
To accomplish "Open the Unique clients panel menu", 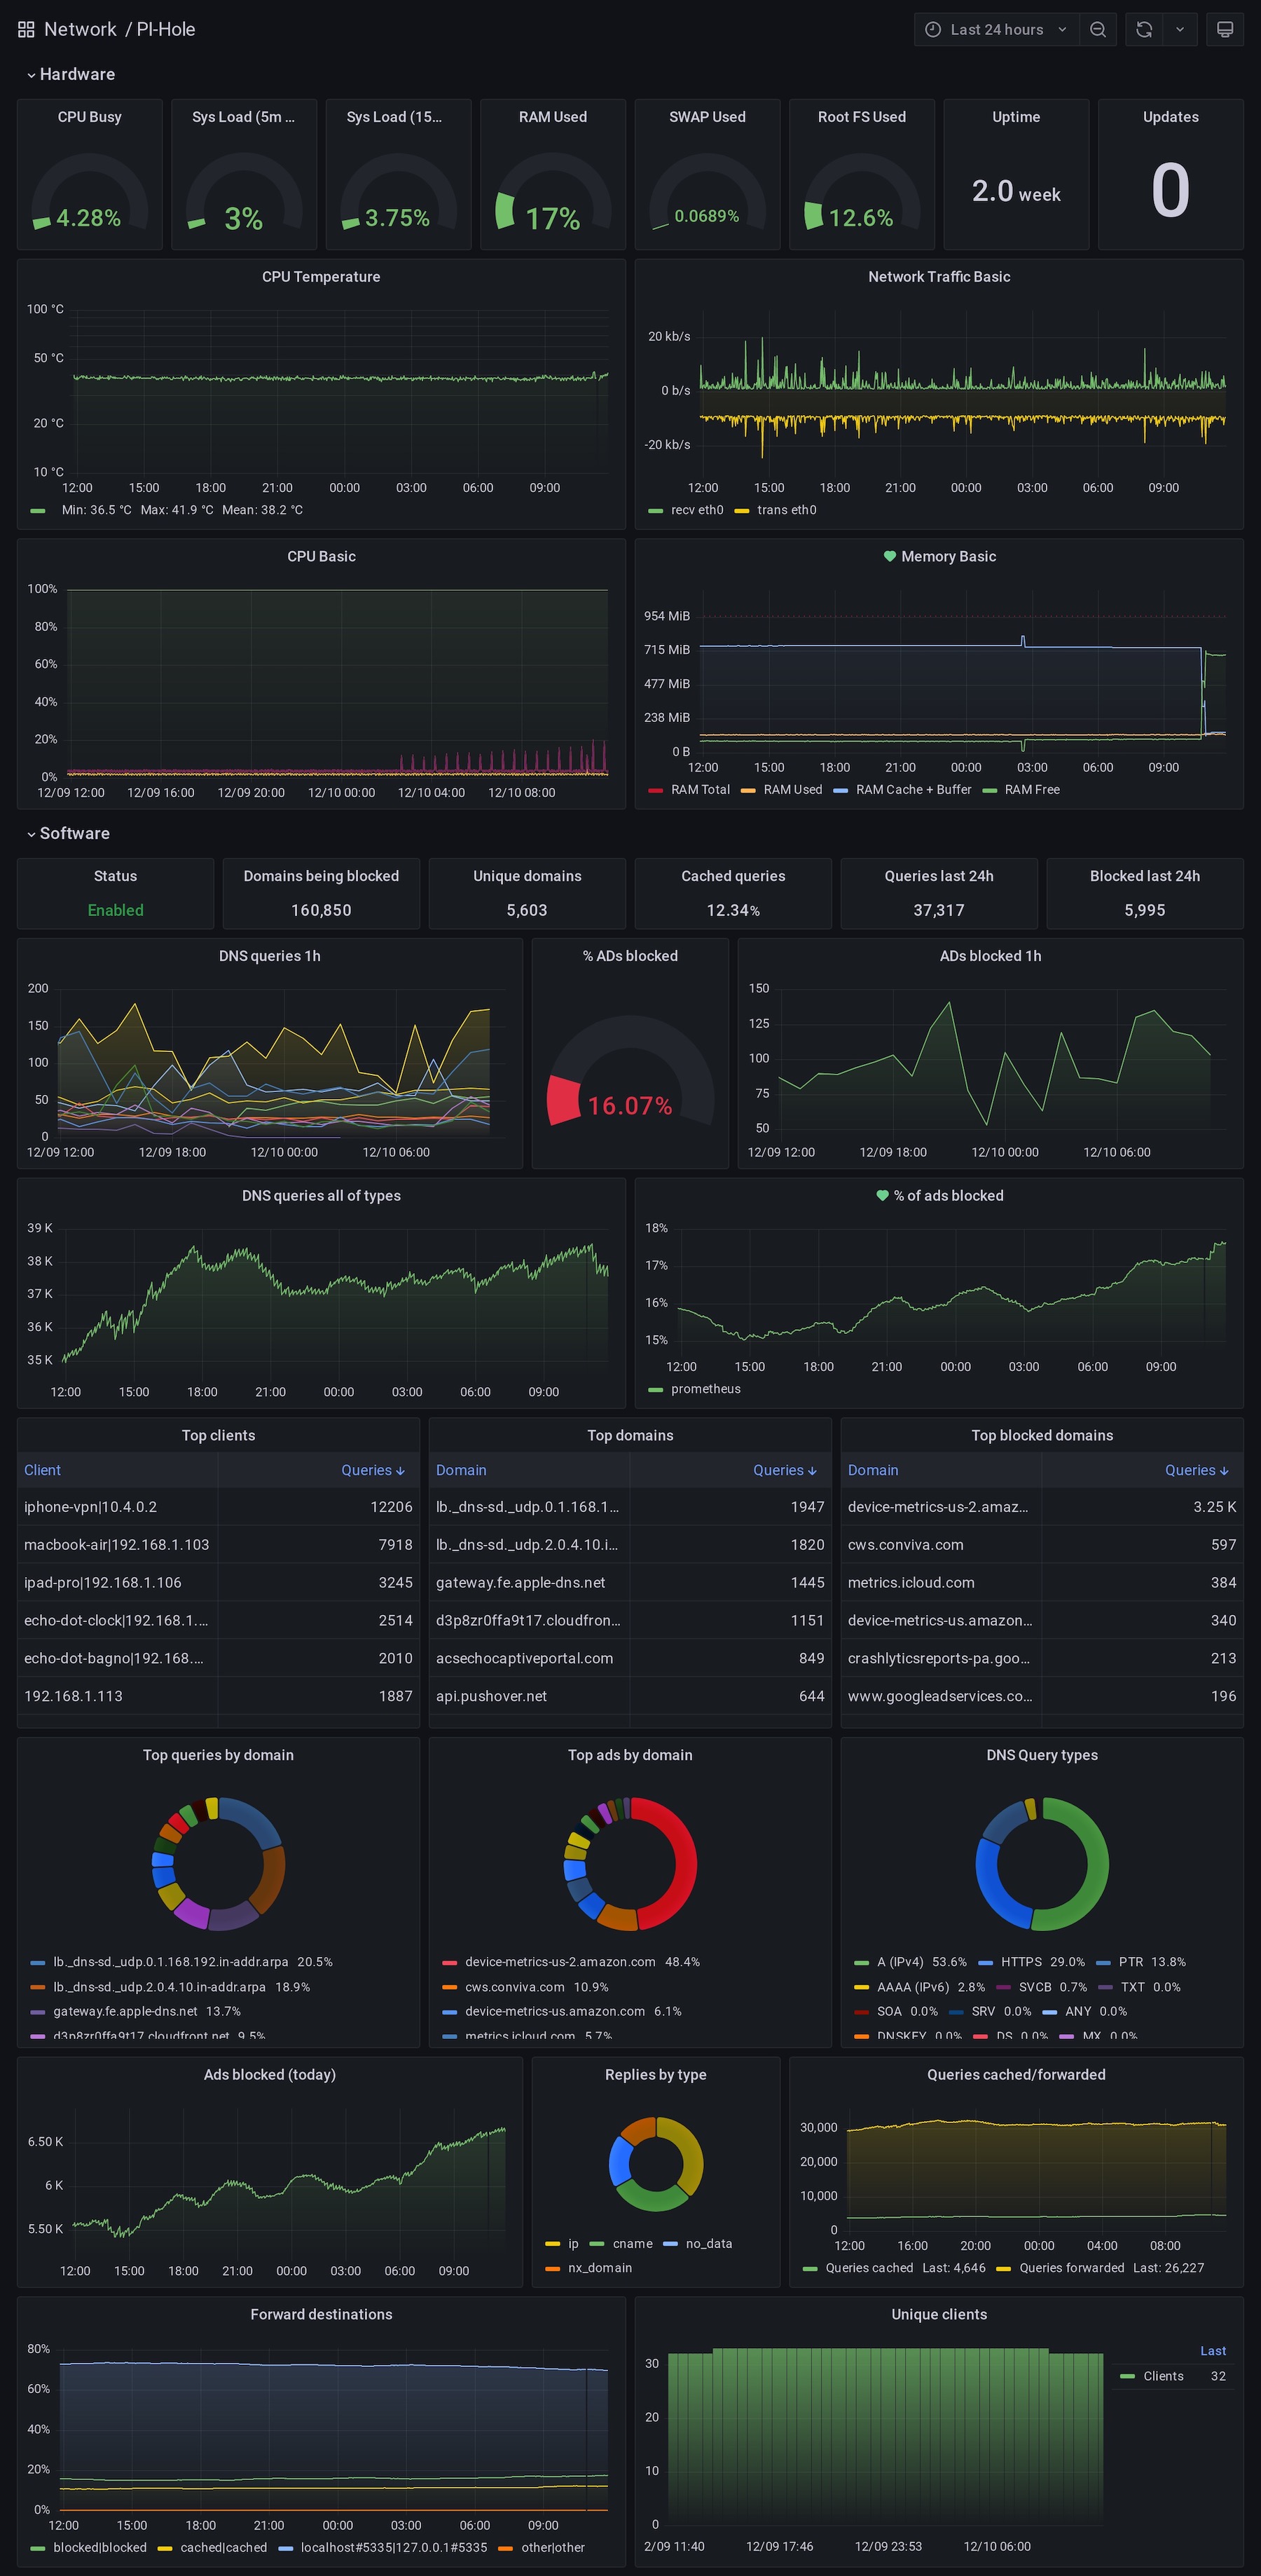I will click(938, 2314).
